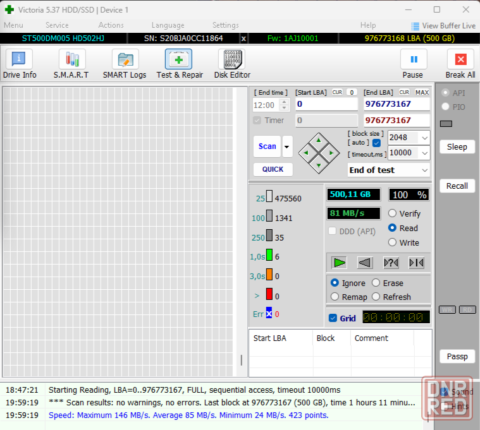Select the Write radio button
The image size is (480, 430).
393,242
